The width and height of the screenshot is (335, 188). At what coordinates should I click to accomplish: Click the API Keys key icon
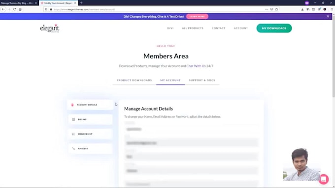[73, 149]
